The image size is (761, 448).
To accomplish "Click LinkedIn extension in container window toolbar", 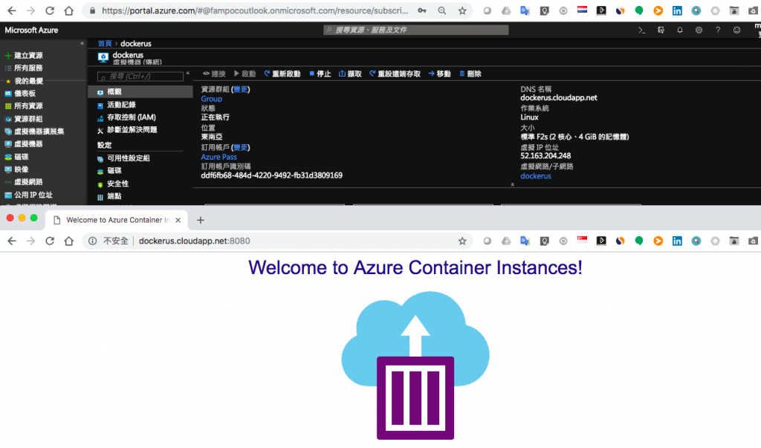I will 677,241.
